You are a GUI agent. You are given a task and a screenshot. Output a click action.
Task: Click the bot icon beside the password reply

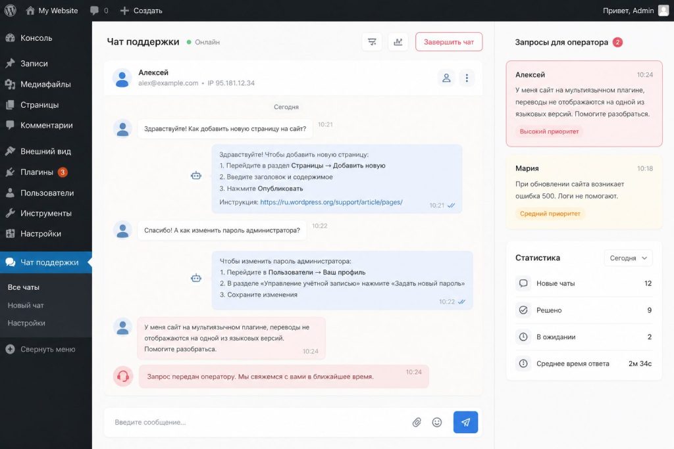click(196, 278)
